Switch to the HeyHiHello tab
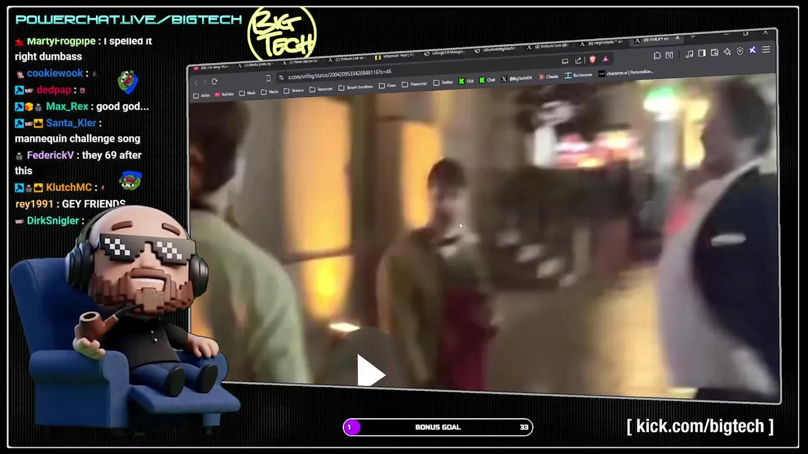Image resolution: width=808 pixels, height=454 pixels. pyautogui.click(x=601, y=44)
